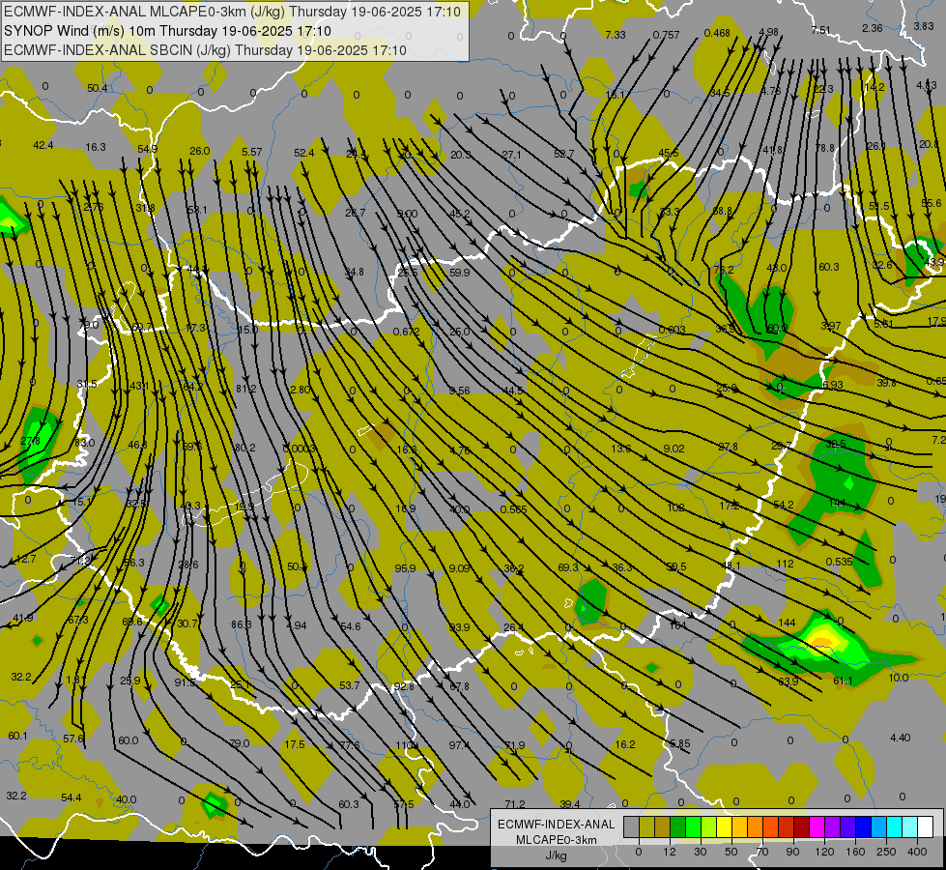Click the map value '13.6'
The image size is (946, 870).
click(621, 449)
